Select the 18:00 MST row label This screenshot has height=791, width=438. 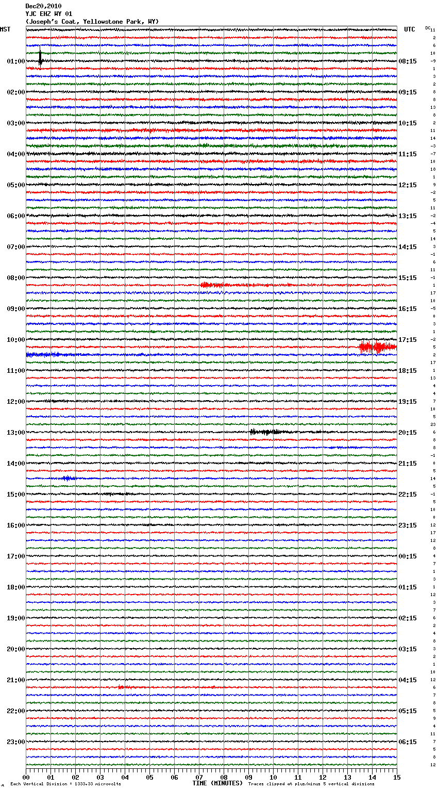tap(15, 587)
